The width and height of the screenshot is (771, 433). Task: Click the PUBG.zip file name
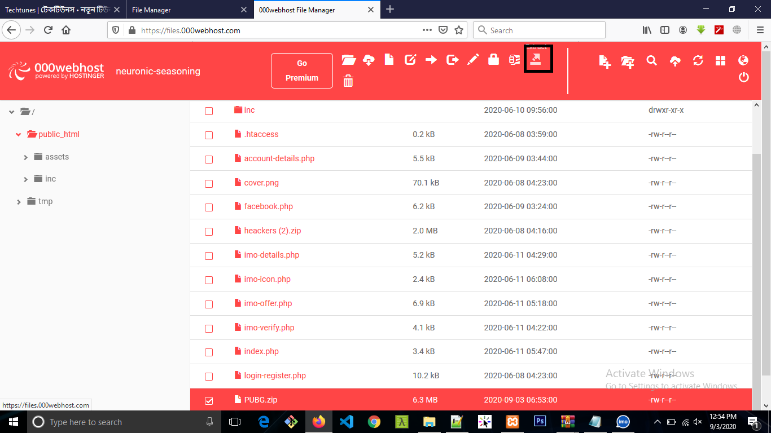261,400
